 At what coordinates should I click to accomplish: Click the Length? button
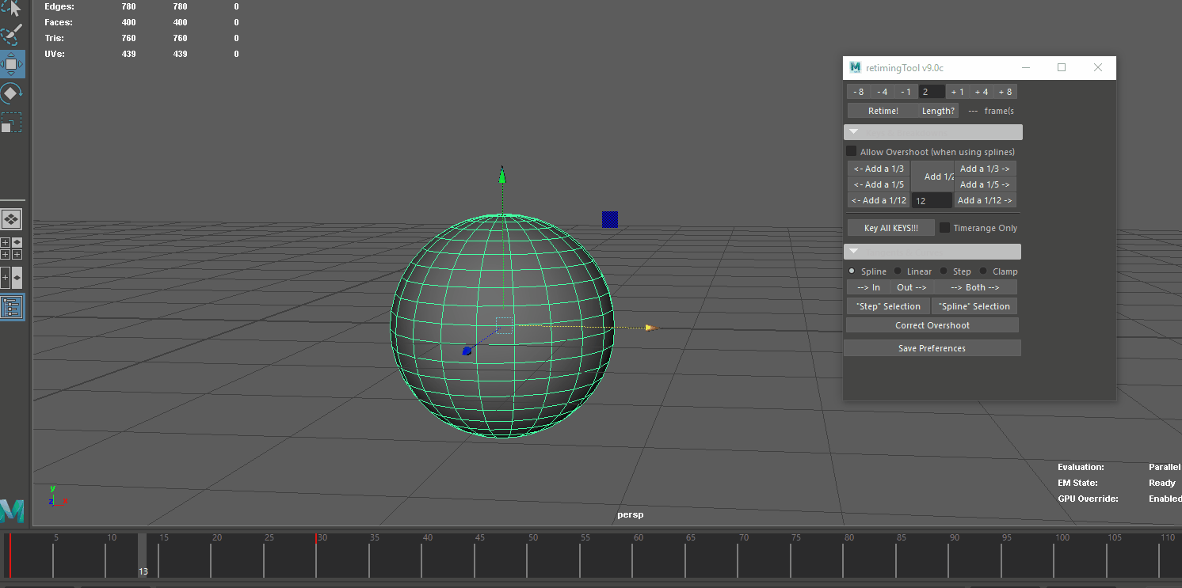[x=939, y=111]
